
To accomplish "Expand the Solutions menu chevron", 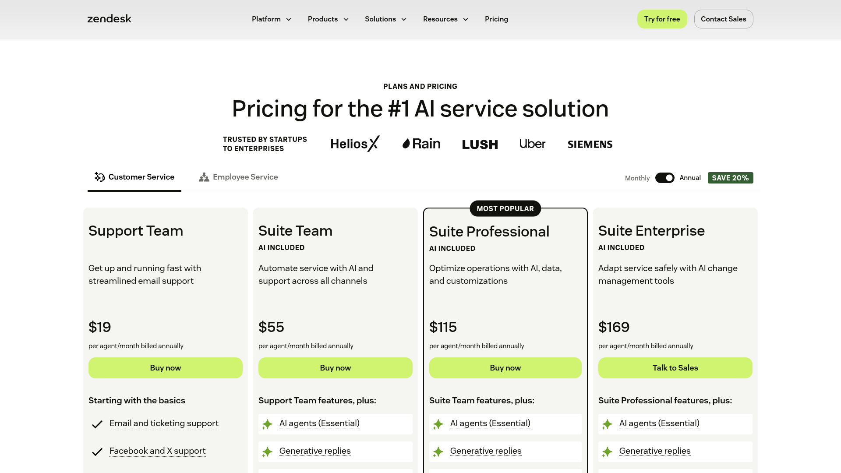I will (x=404, y=19).
